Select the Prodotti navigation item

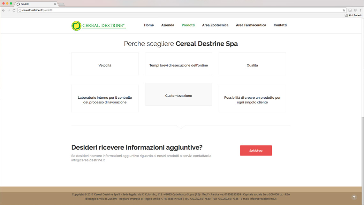tap(188, 25)
